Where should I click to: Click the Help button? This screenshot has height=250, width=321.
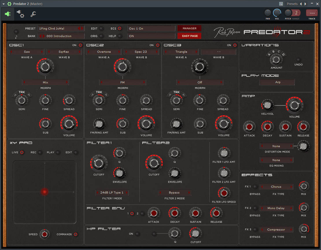coord(119,36)
